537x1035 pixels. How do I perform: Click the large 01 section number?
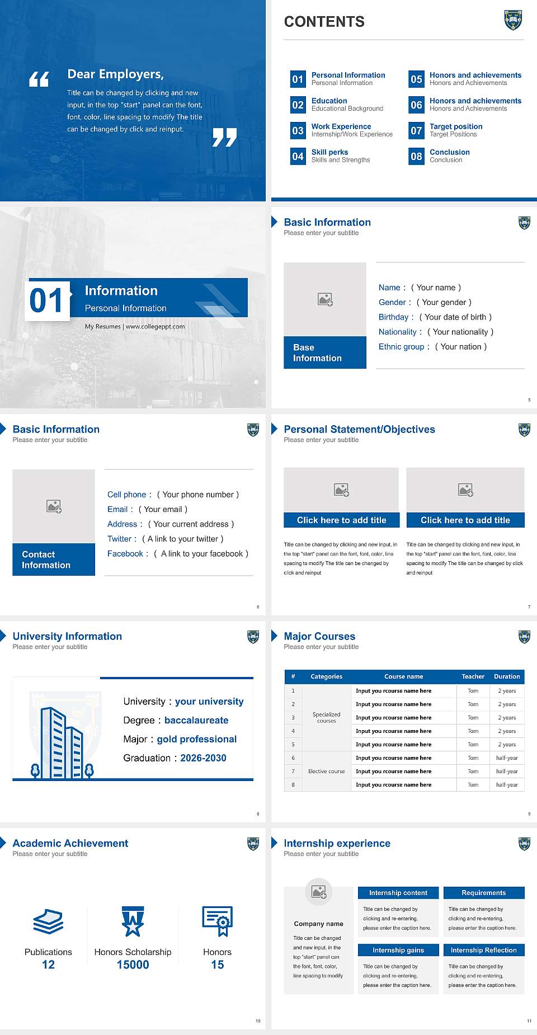point(48,301)
